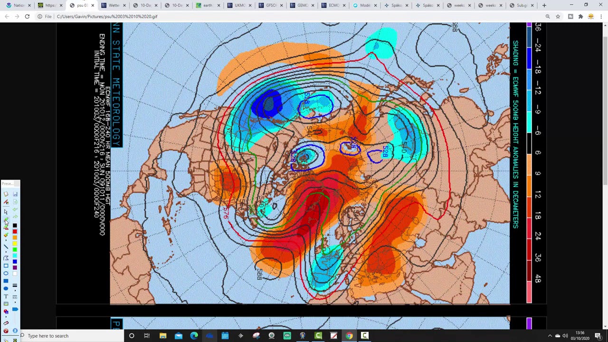The image size is (608, 342).
Task: Insert picture using the image tool icon
Action: pyautogui.click(x=6, y=304)
